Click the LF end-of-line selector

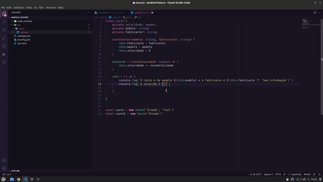tap(284, 174)
